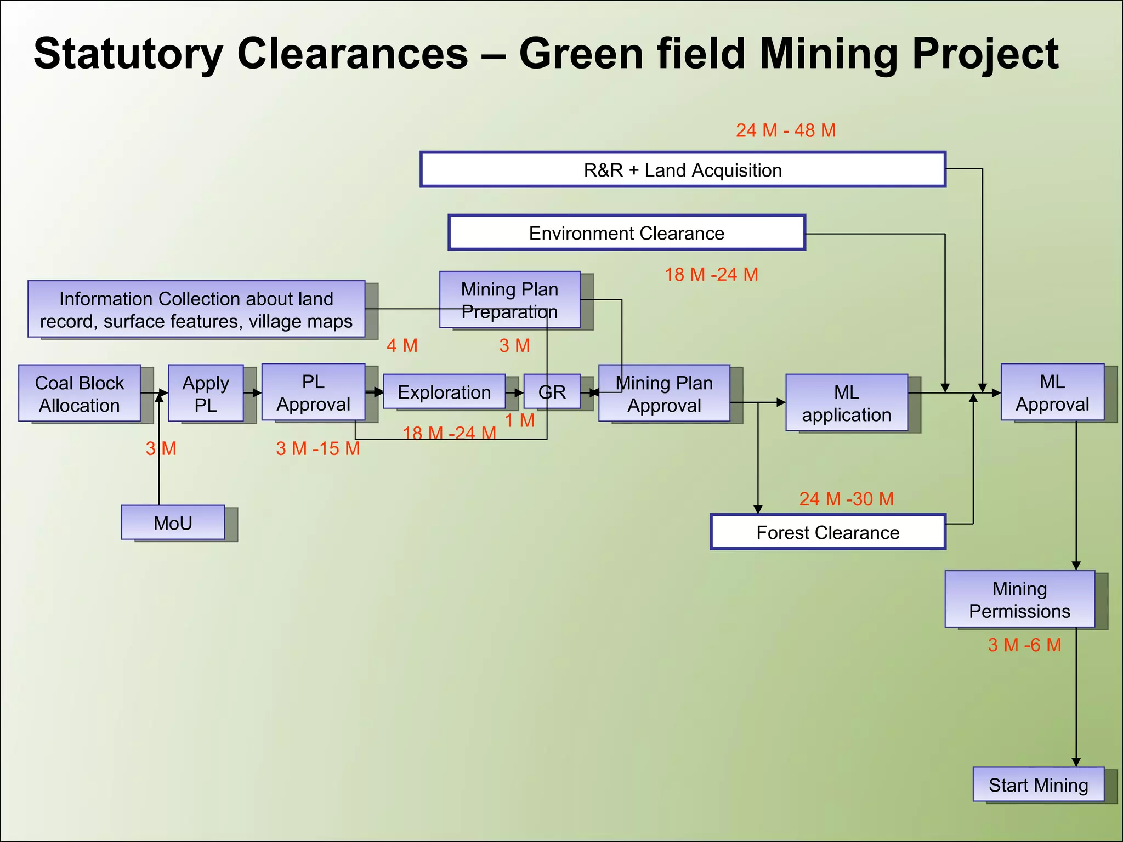
Task: Click the ML application box
Action: click(x=846, y=403)
